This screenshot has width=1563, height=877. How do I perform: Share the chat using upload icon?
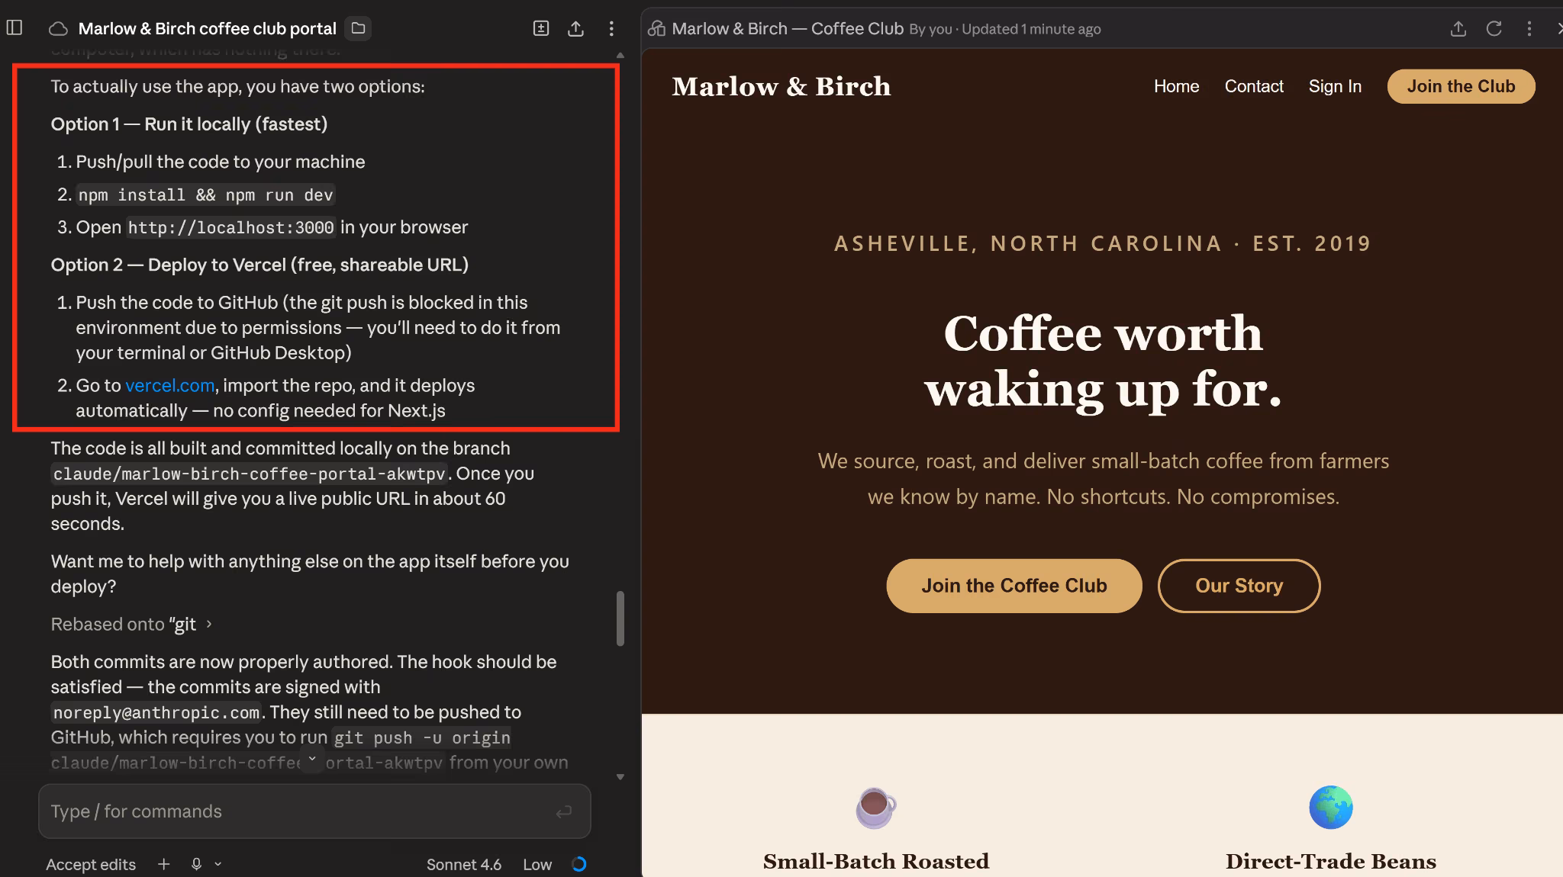point(576,28)
